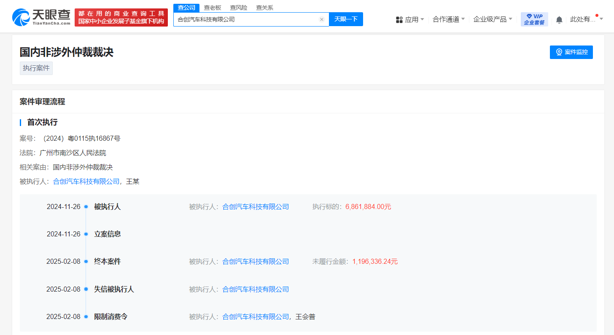Click the 失信被执行人 timeline label
The width and height of the screenshot is (614, 335).
(x=114, y=289)
